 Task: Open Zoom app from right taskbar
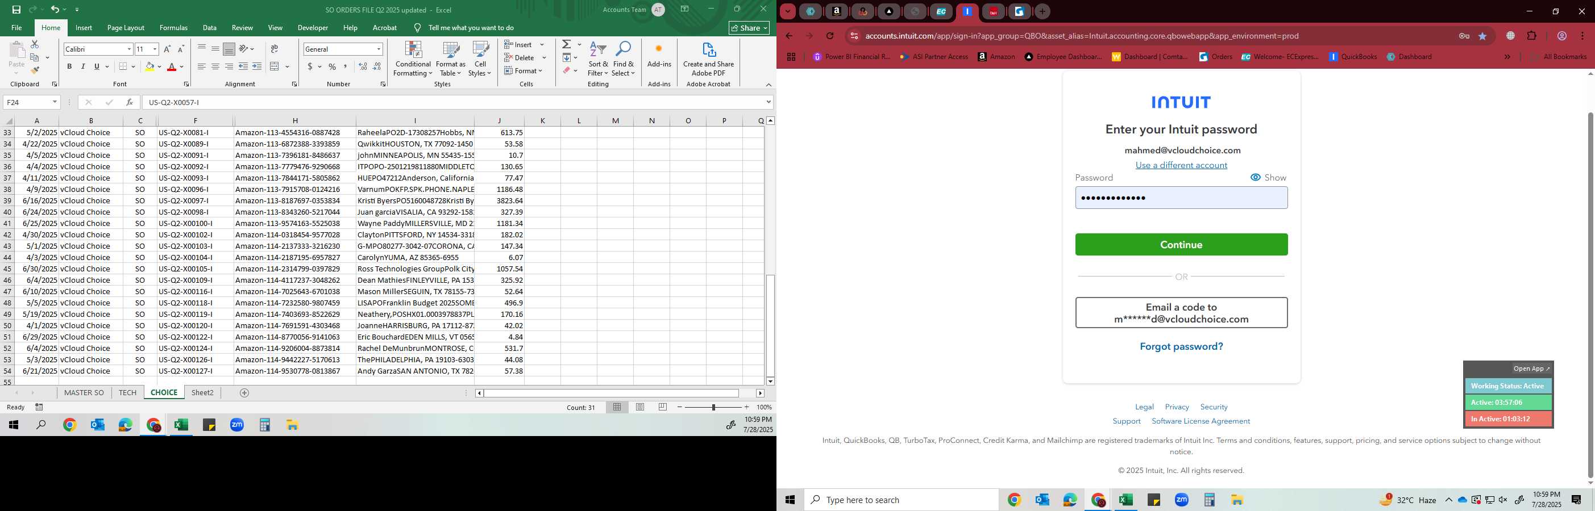(x=1181, y=500)
